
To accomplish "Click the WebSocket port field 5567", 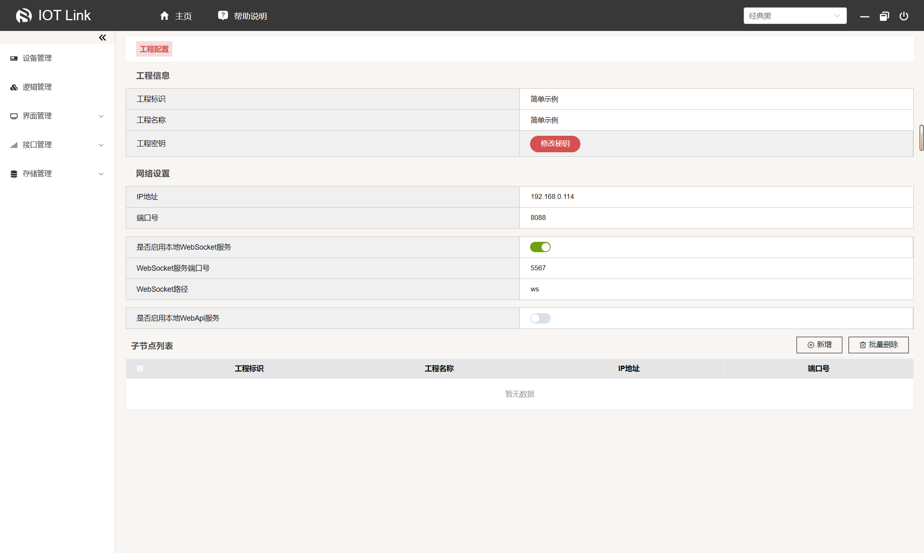I will coord(716,268).
